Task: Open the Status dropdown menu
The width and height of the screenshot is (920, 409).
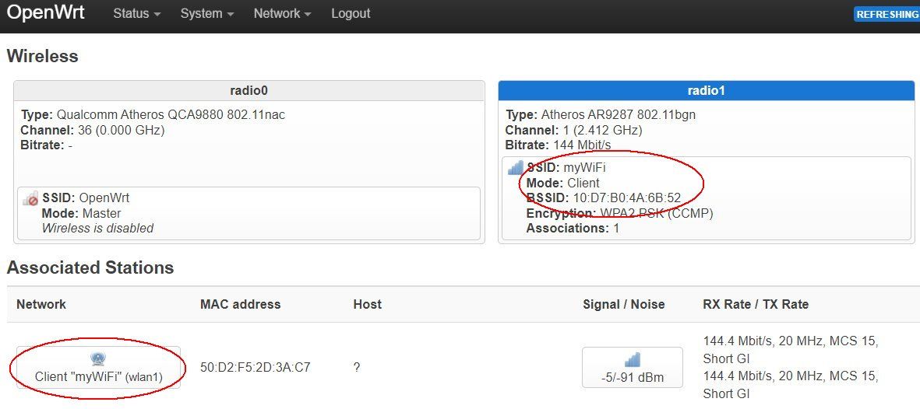Action: point(137,14)
